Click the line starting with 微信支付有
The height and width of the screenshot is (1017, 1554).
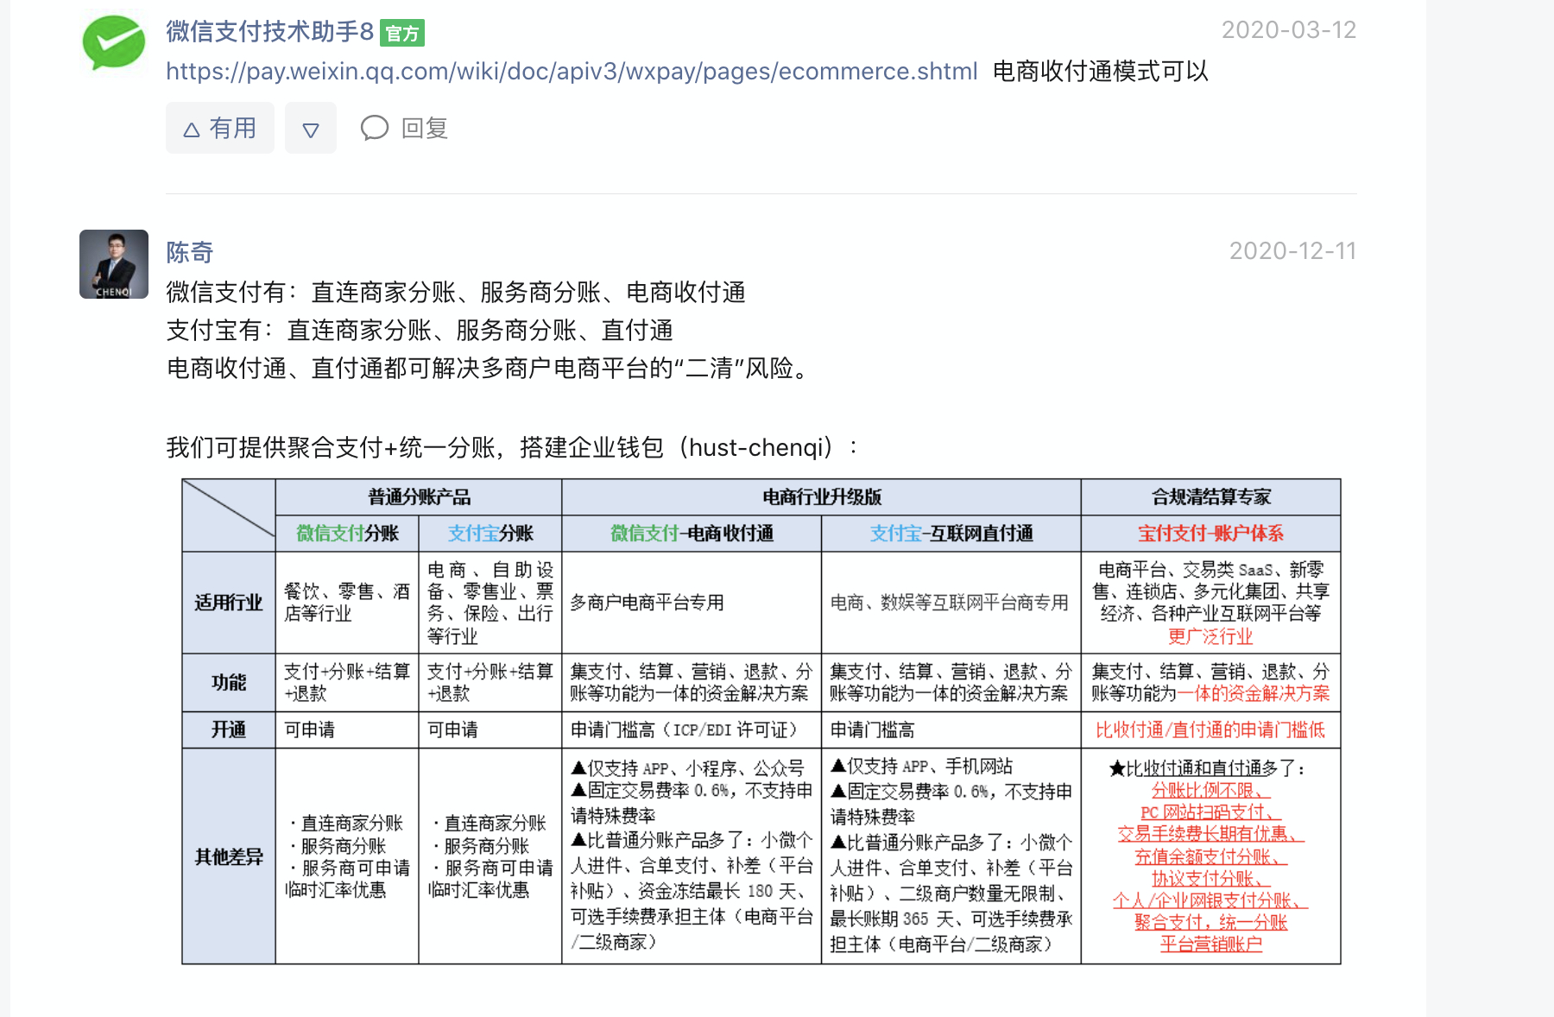(456, 293)
